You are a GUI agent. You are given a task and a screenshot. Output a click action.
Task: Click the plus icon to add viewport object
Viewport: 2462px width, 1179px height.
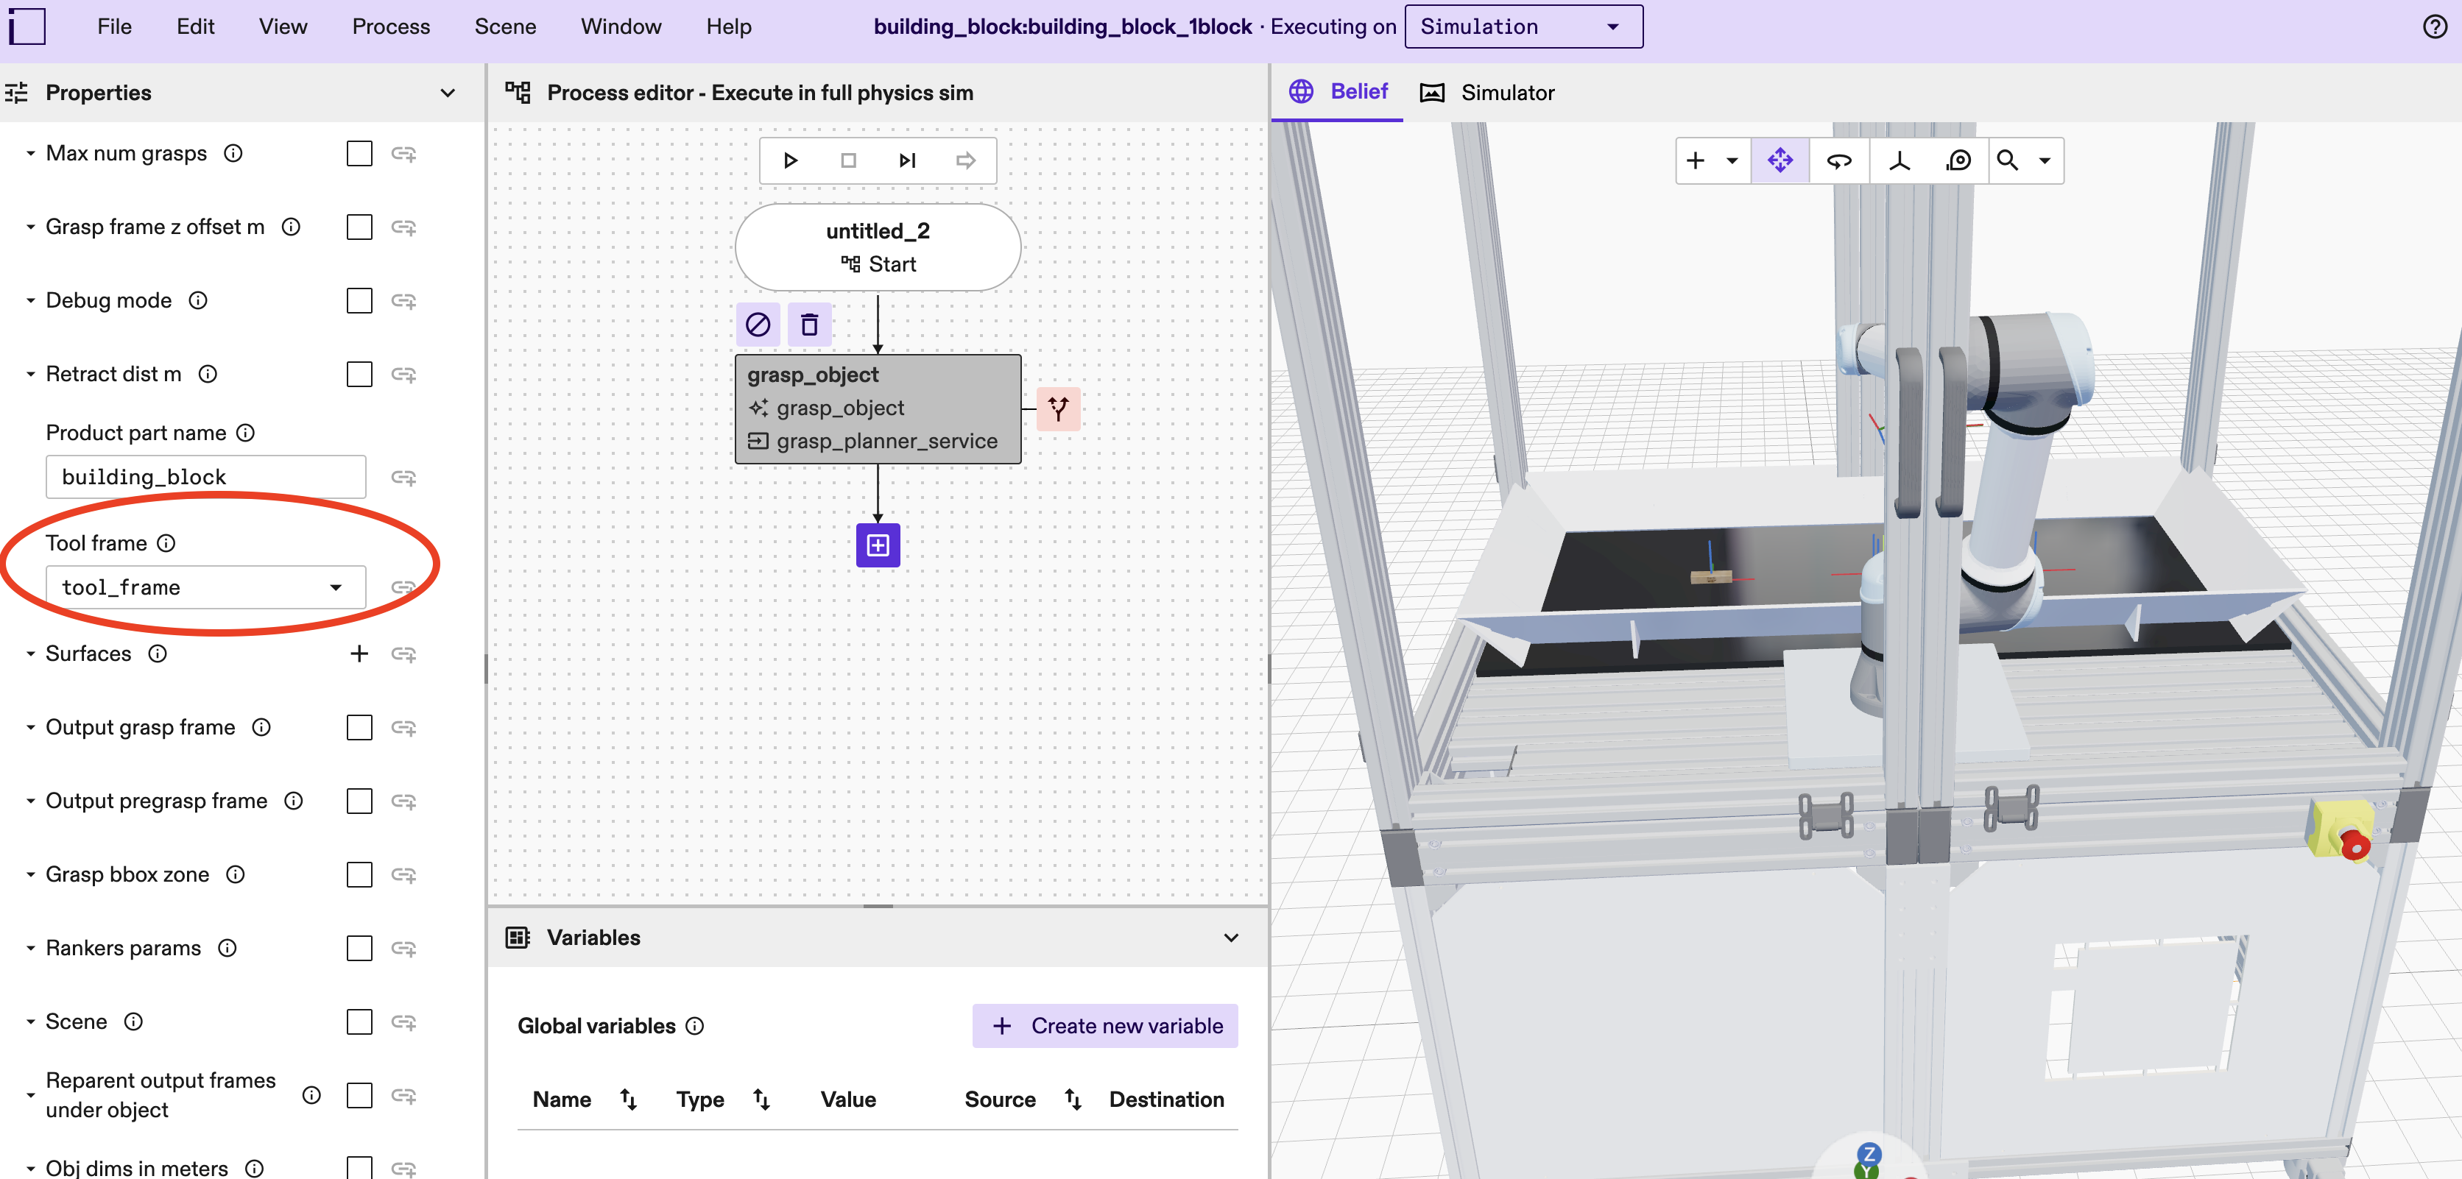[1696, 160]
